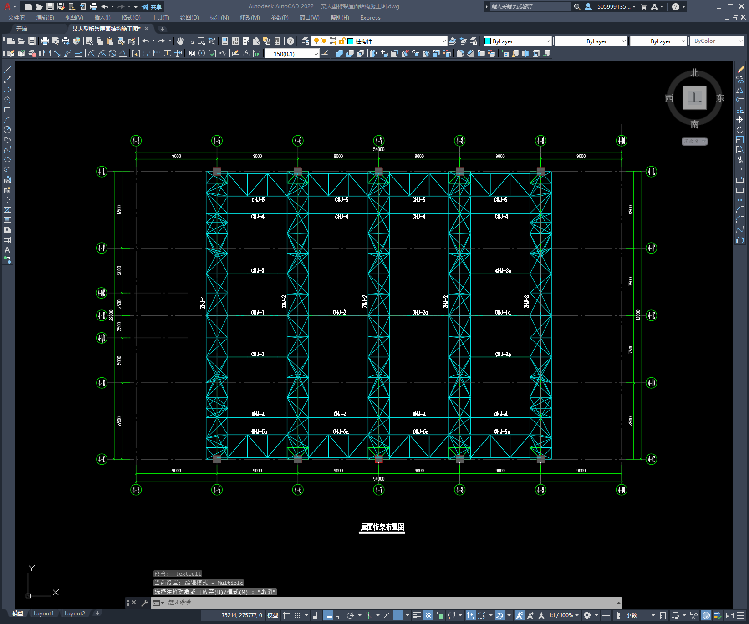Click the Erase tool in modify toolbar

coord(740,70)
